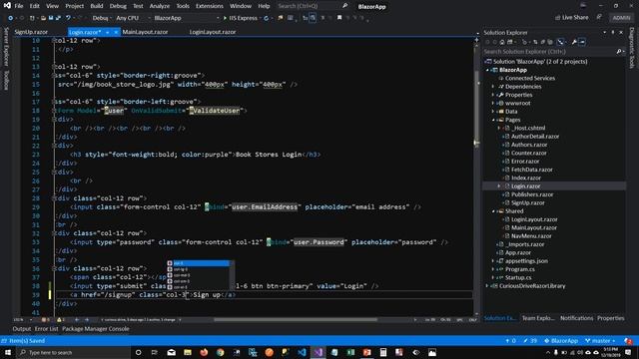Click the browser refresh icon in toolbar

click(267, 18)
